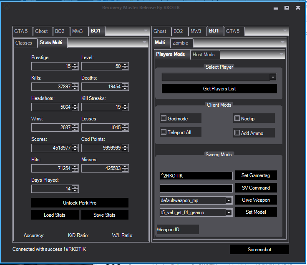Click the Give Weapon button
Image resolution: width=307 pixels, height=265 pixels.
point(256,200)
